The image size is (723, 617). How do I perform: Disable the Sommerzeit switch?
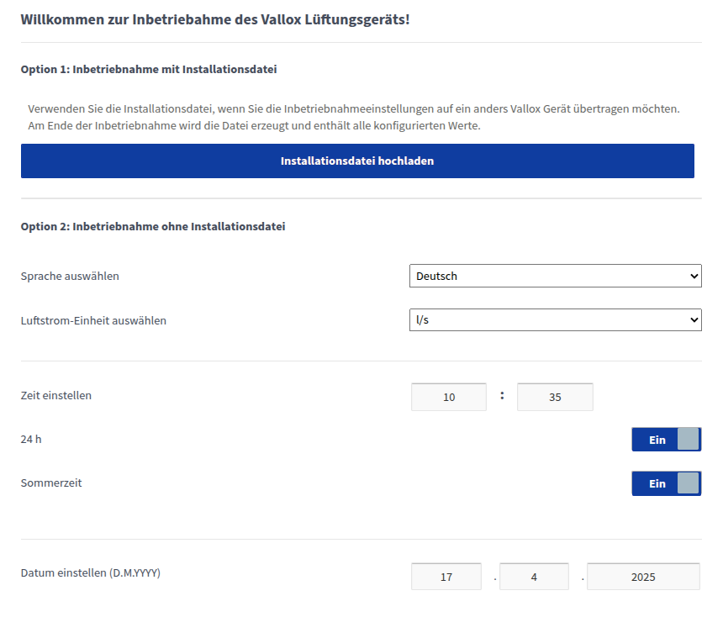click(x=666, y=483)
